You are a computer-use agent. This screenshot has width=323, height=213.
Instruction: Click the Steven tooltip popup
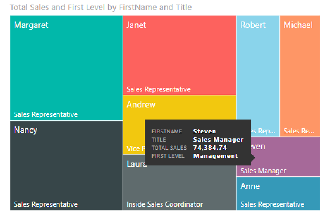click(x=197, y=142)
